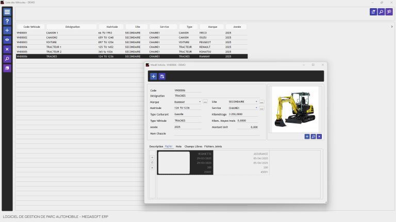The width and height of the screenshot is (396, 222).
Task: Add a new vehicle with the sidebar plus
Action: [7, 30]
